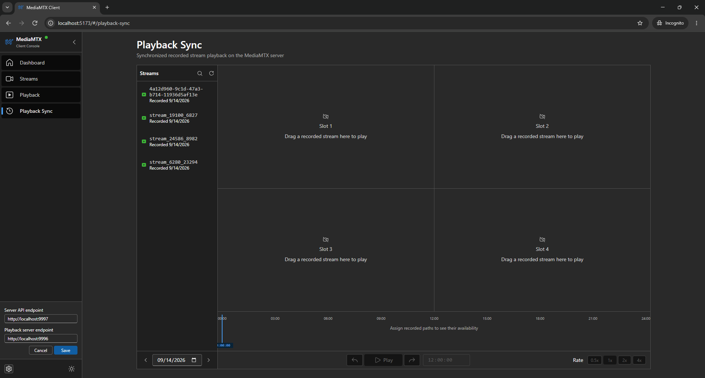Click the Slot 1 no-camera icon

[x=326, y=116]
